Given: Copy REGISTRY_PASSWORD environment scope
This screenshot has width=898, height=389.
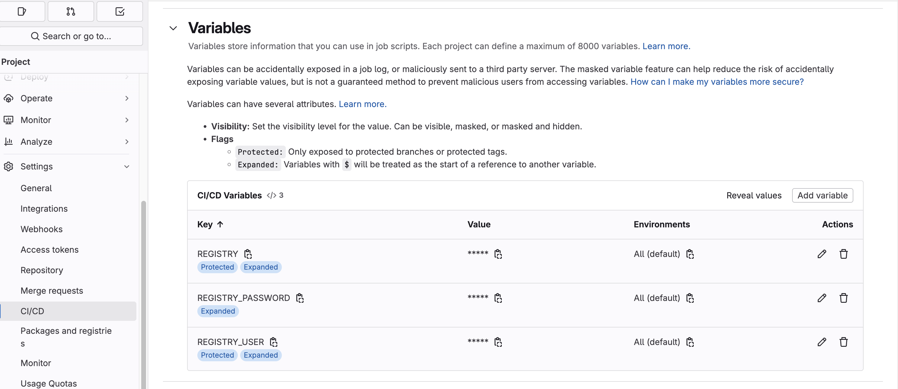Looking at the screenshot, I should [x=689, y=298].
